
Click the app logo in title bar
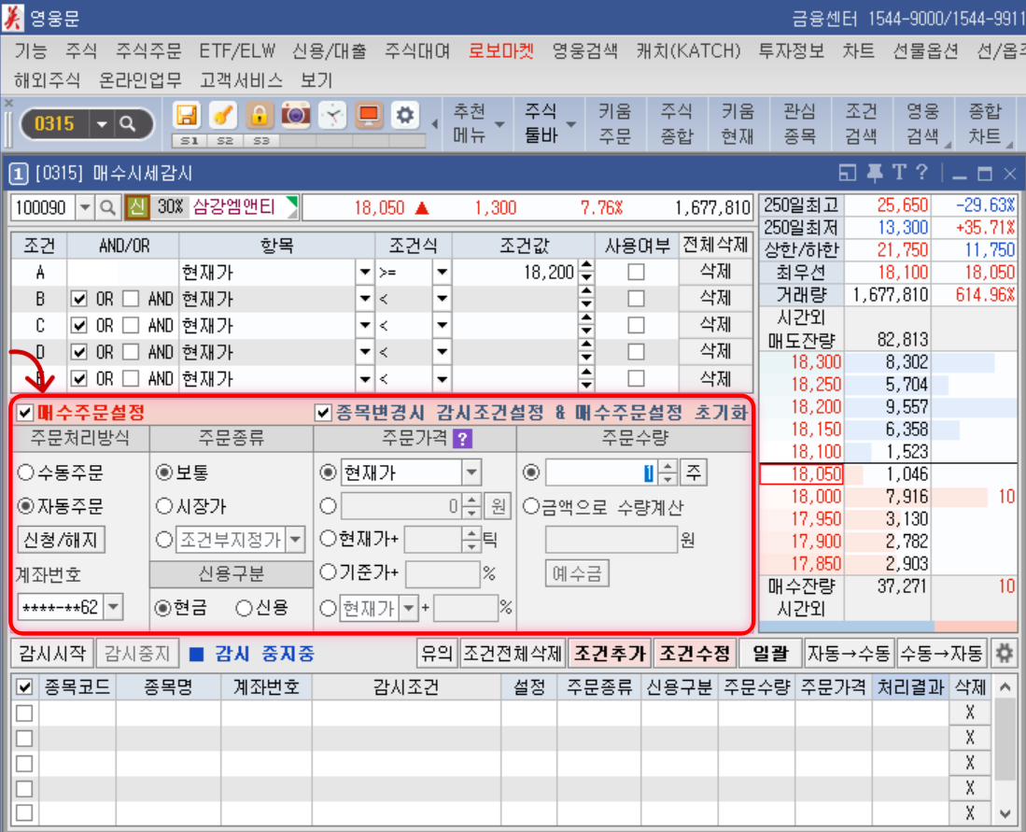click(x=12, y=17)
